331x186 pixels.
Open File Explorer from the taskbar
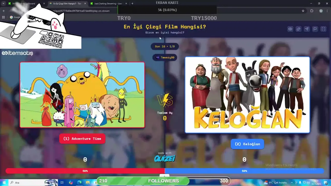click(x=88, y=183)
